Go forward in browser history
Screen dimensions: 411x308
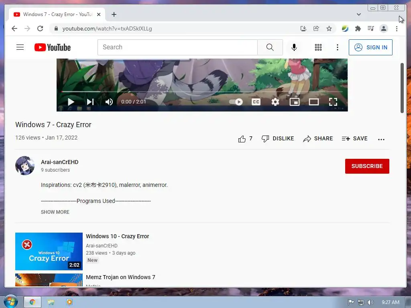27,28
